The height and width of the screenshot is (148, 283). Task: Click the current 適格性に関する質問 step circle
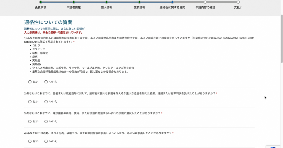(172, 2)
